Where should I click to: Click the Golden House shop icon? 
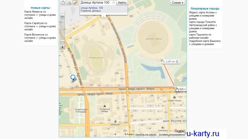tap(174, 97)
